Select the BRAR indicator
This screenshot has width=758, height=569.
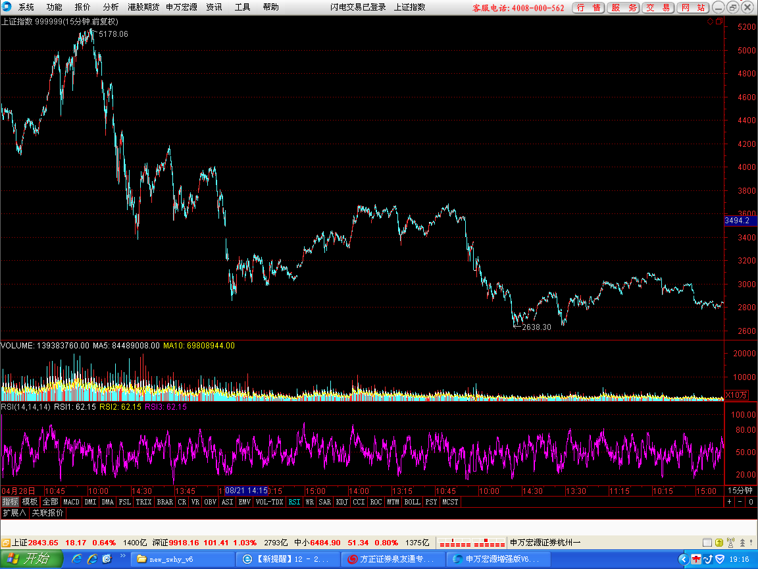[165, 502]
